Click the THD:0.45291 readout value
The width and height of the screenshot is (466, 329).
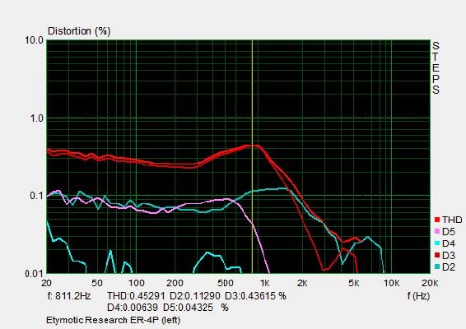click(136, 296)
